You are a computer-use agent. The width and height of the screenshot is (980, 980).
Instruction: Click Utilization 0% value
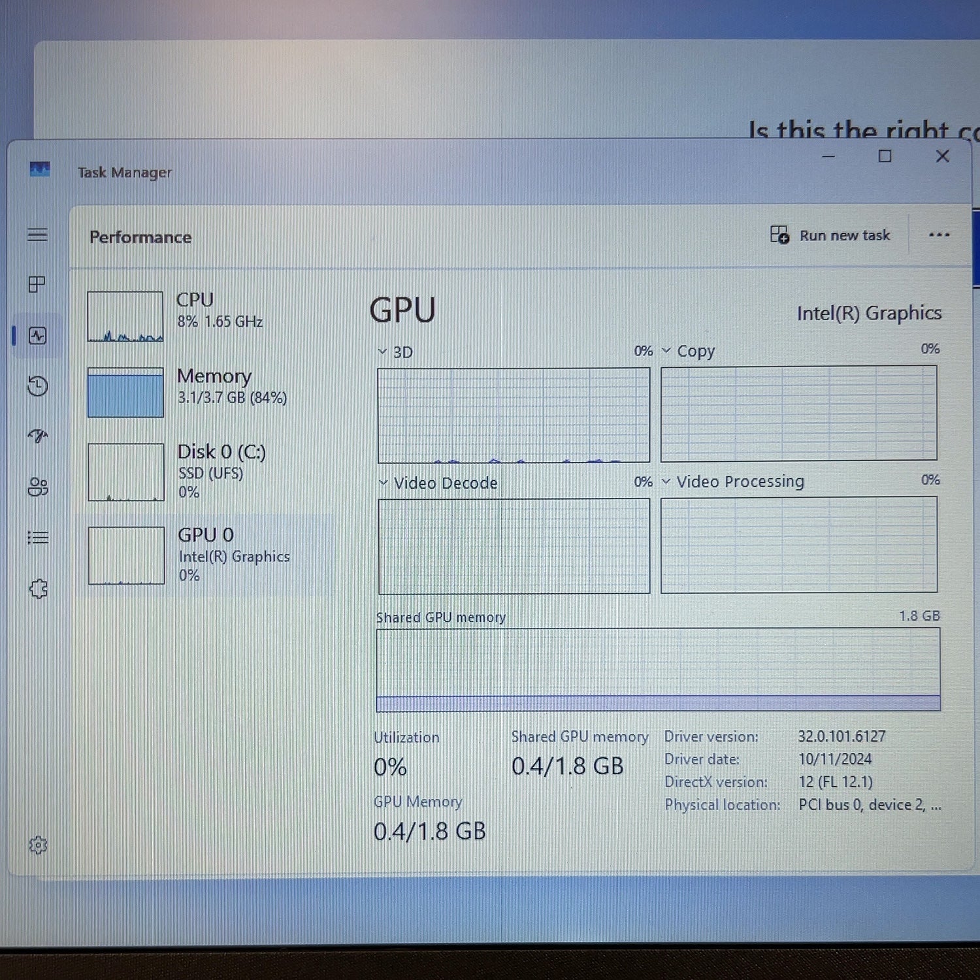(x=390, y=767)
